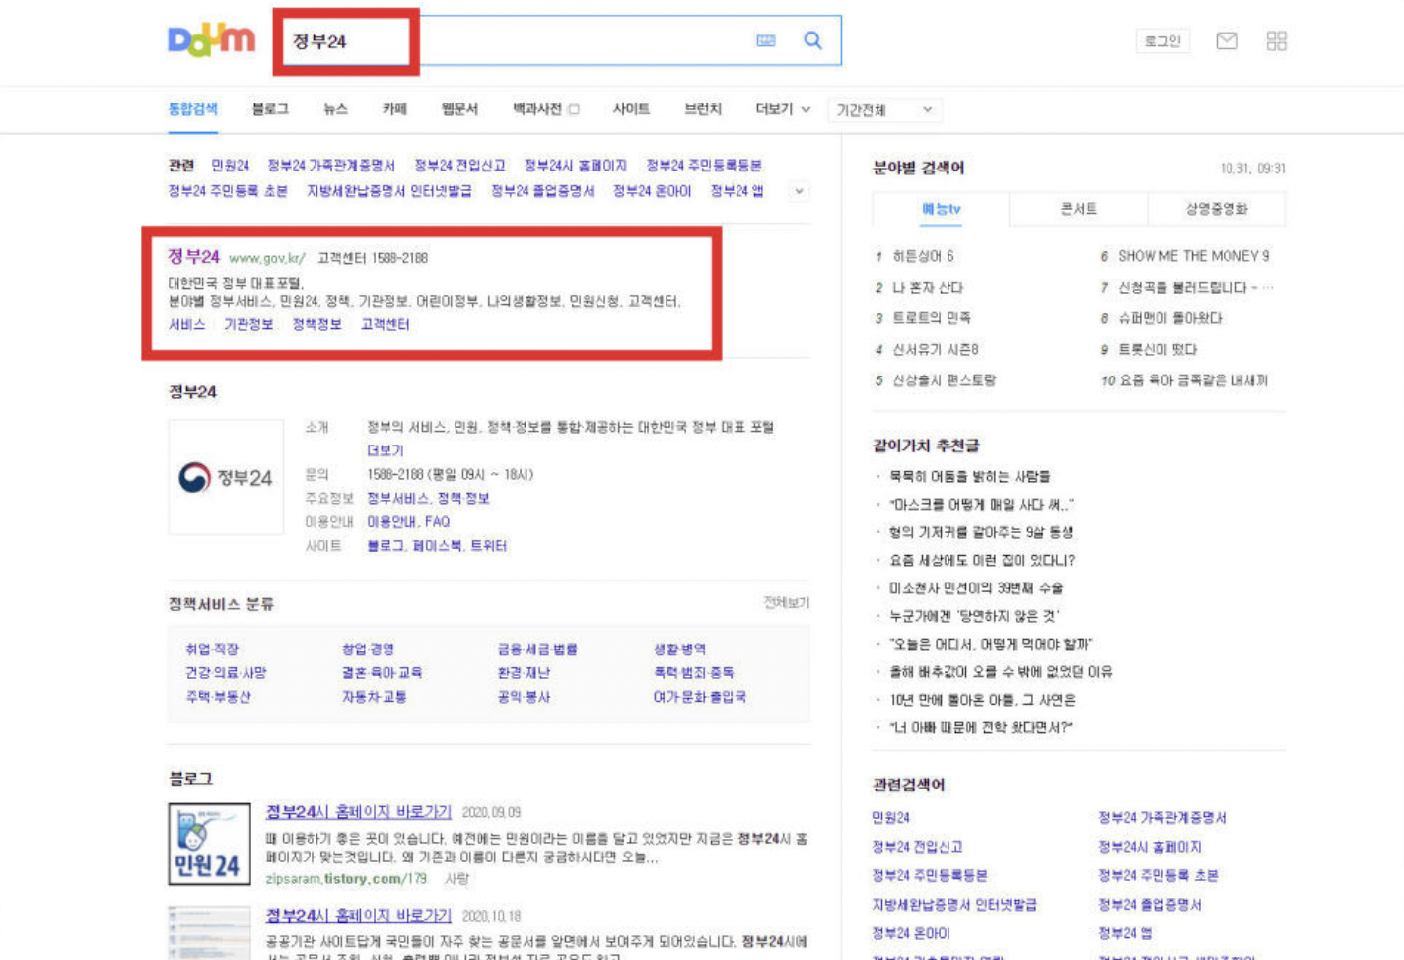Select the 예능tv tab
1404x960 pixels.
[941, 209]
